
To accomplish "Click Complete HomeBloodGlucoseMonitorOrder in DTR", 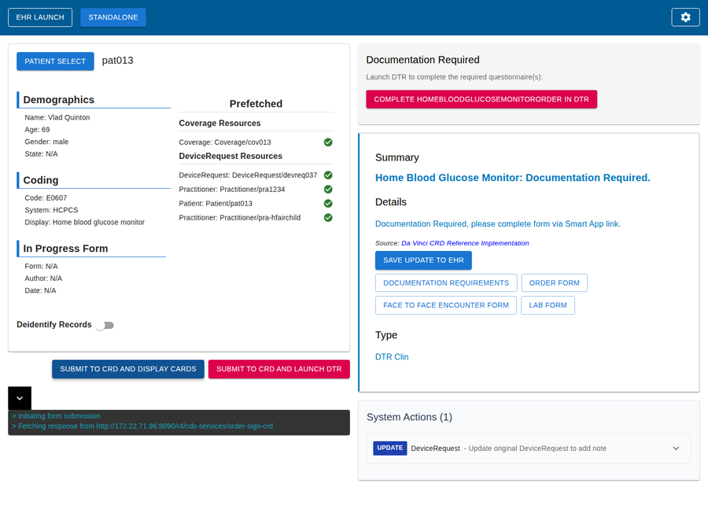I will coord(481,99).
